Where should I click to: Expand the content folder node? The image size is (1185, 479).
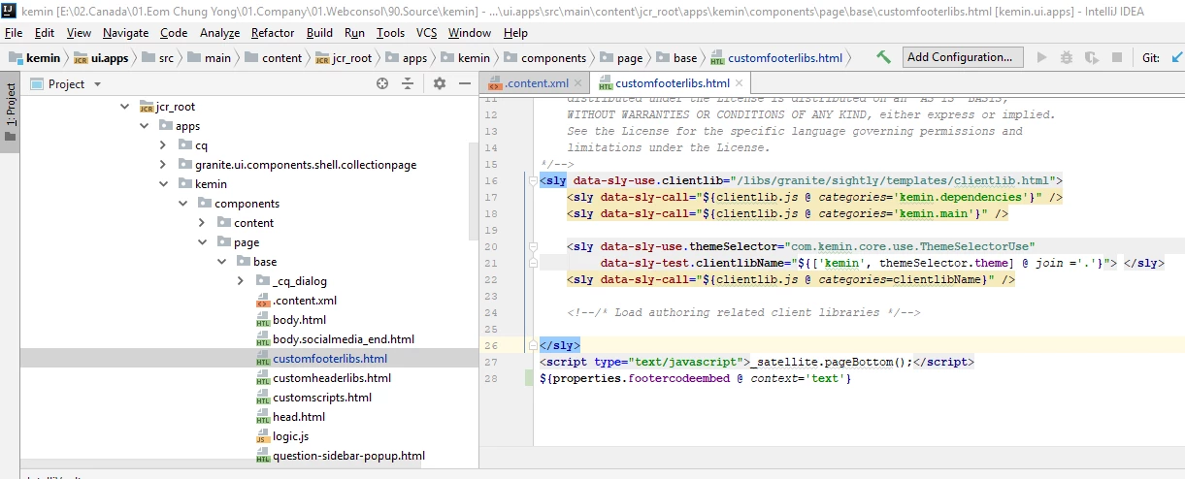coord(202,223)
